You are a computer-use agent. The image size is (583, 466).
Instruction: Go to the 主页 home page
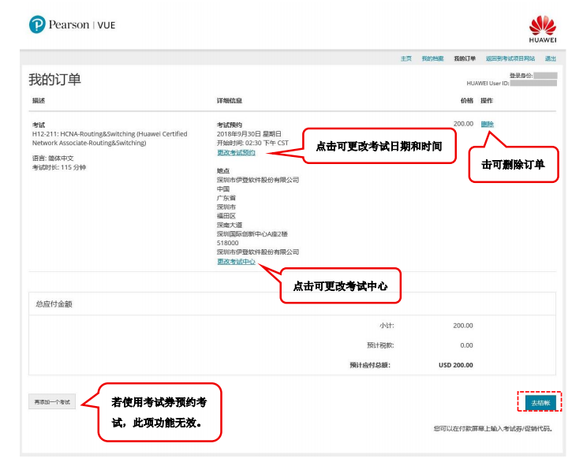405,58
